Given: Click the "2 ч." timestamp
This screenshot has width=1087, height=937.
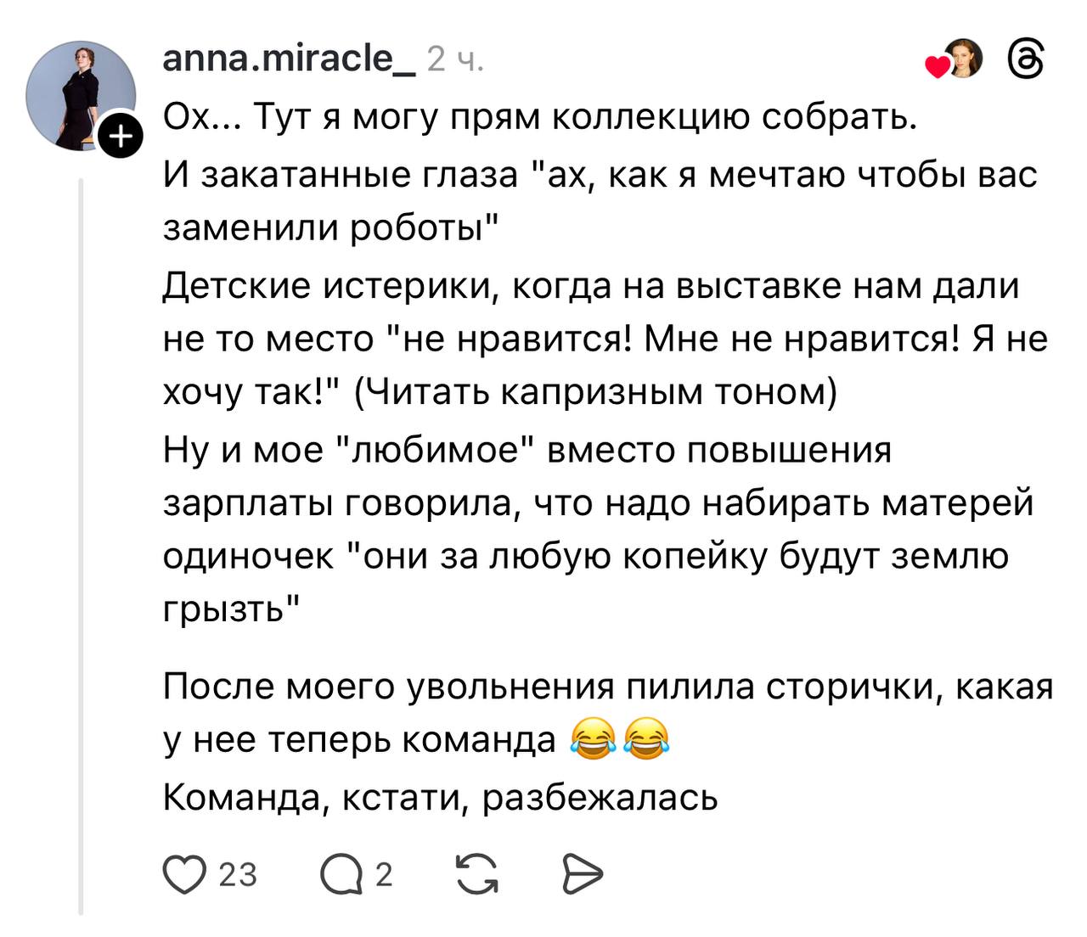Looking at the screenshot, I should (454, 59).
